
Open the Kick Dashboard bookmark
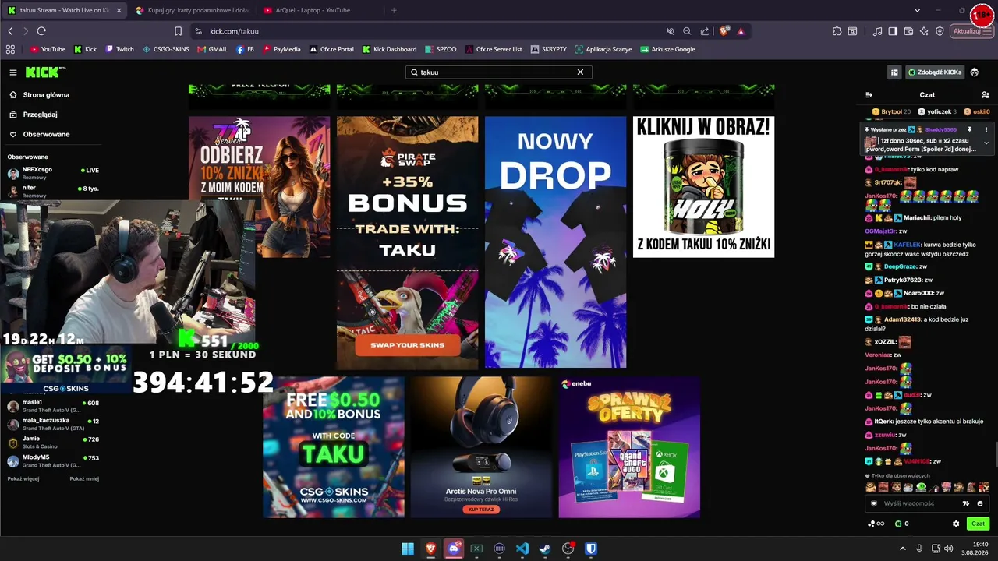[x=389, y=49]
